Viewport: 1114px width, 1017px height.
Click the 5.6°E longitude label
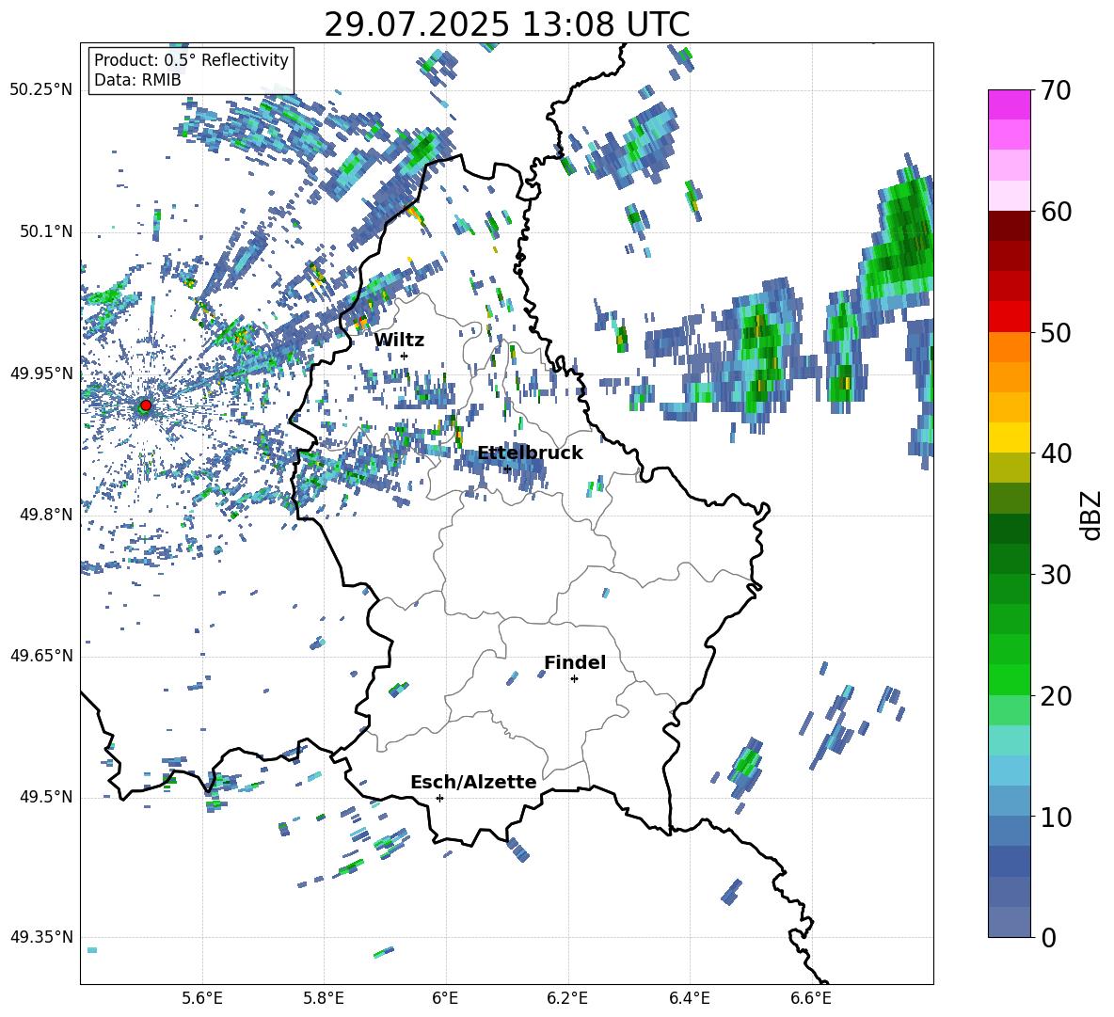click(x=202, y=998)
